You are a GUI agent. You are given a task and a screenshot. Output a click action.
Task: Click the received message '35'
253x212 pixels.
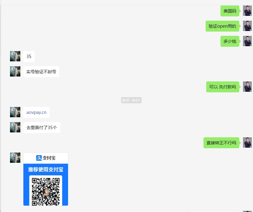tap(29, 56)
